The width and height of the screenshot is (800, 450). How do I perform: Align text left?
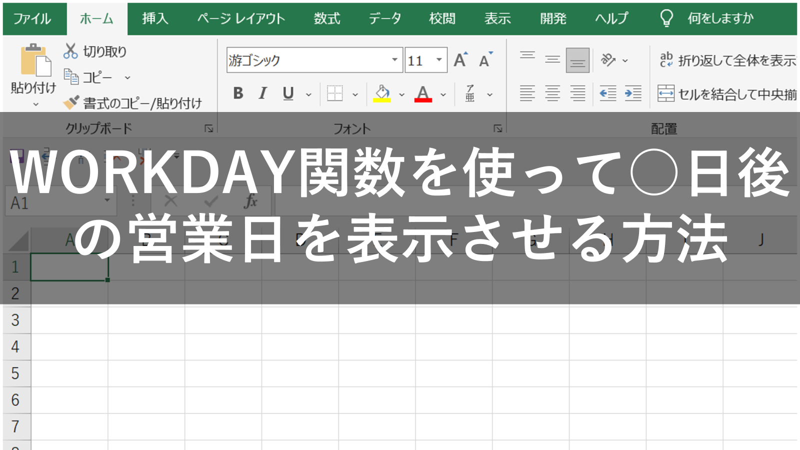click(x=527, y=93)
